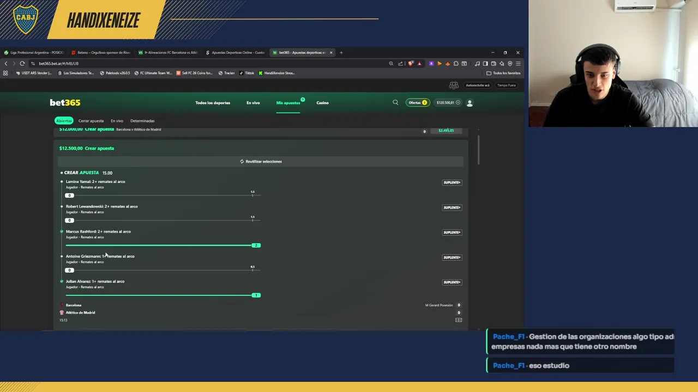The image size is (698, 392).
Task: Open Todos los favoritos folder
Action: click(x=503, y=73)
